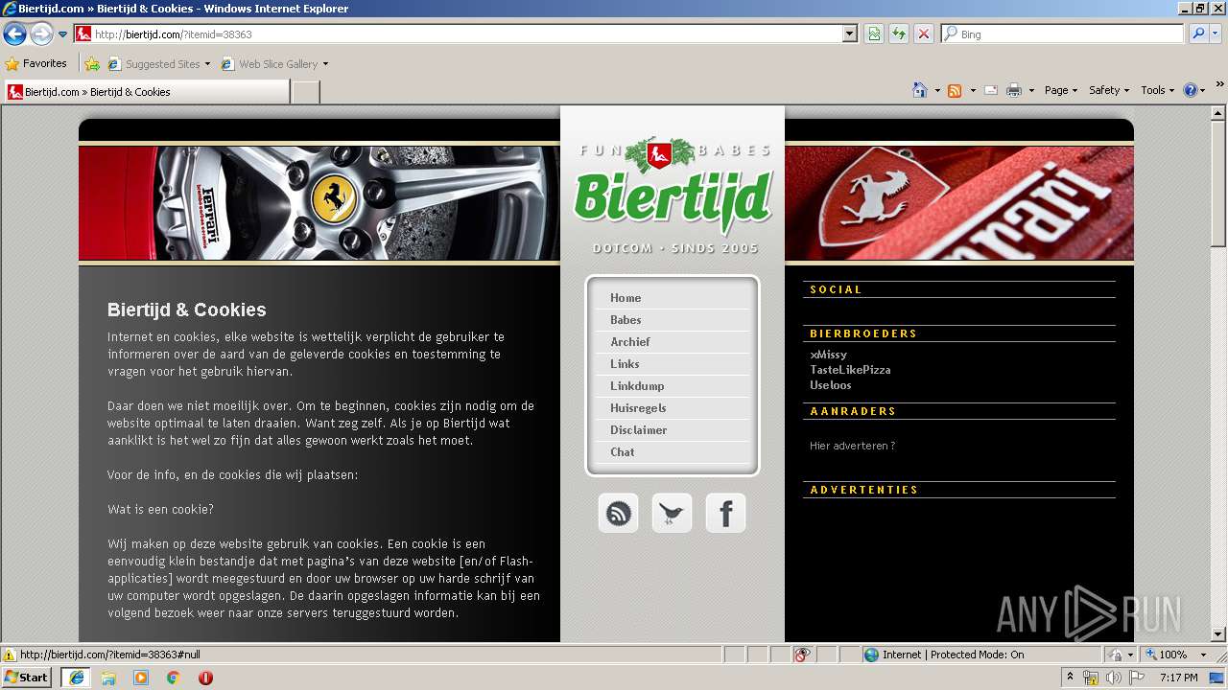Open Help question mark icon

(x=1190, y=90)
